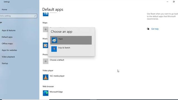
Task: Open Startup settings page
Action: (x=5, y=63)
